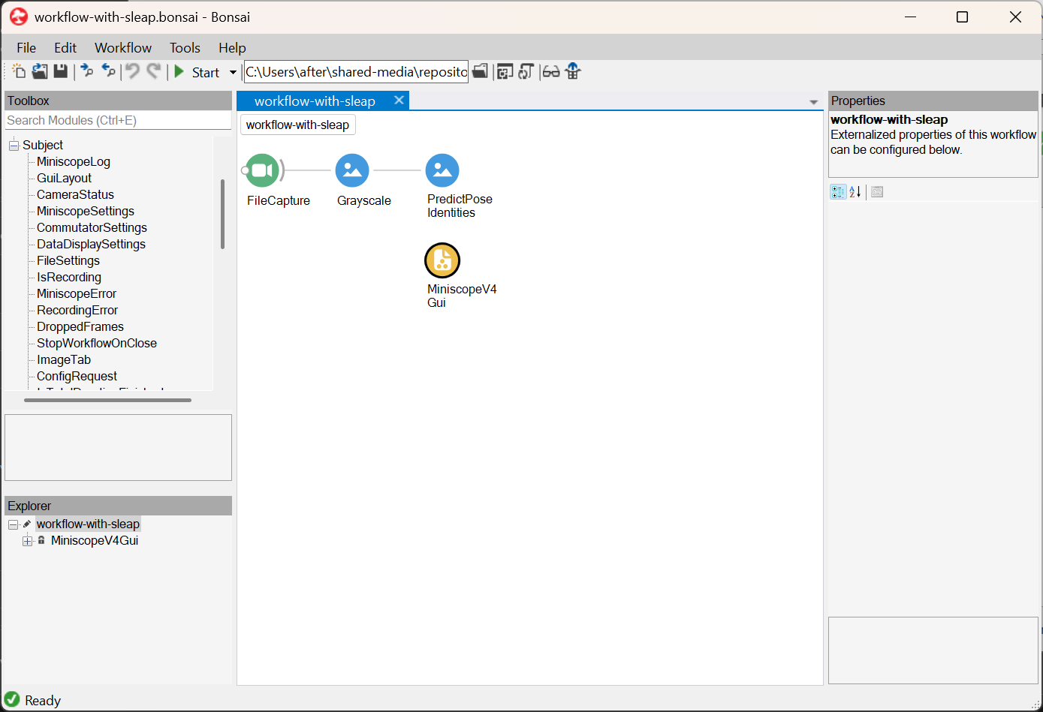
Task: Select the MiniscopeV4Gui node on the canvas
Action: 442,261
